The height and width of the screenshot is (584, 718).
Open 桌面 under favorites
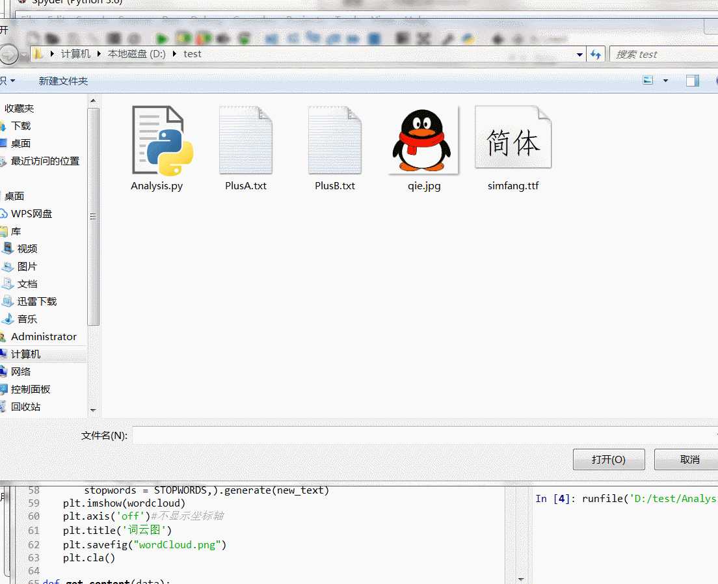(21, 143)
